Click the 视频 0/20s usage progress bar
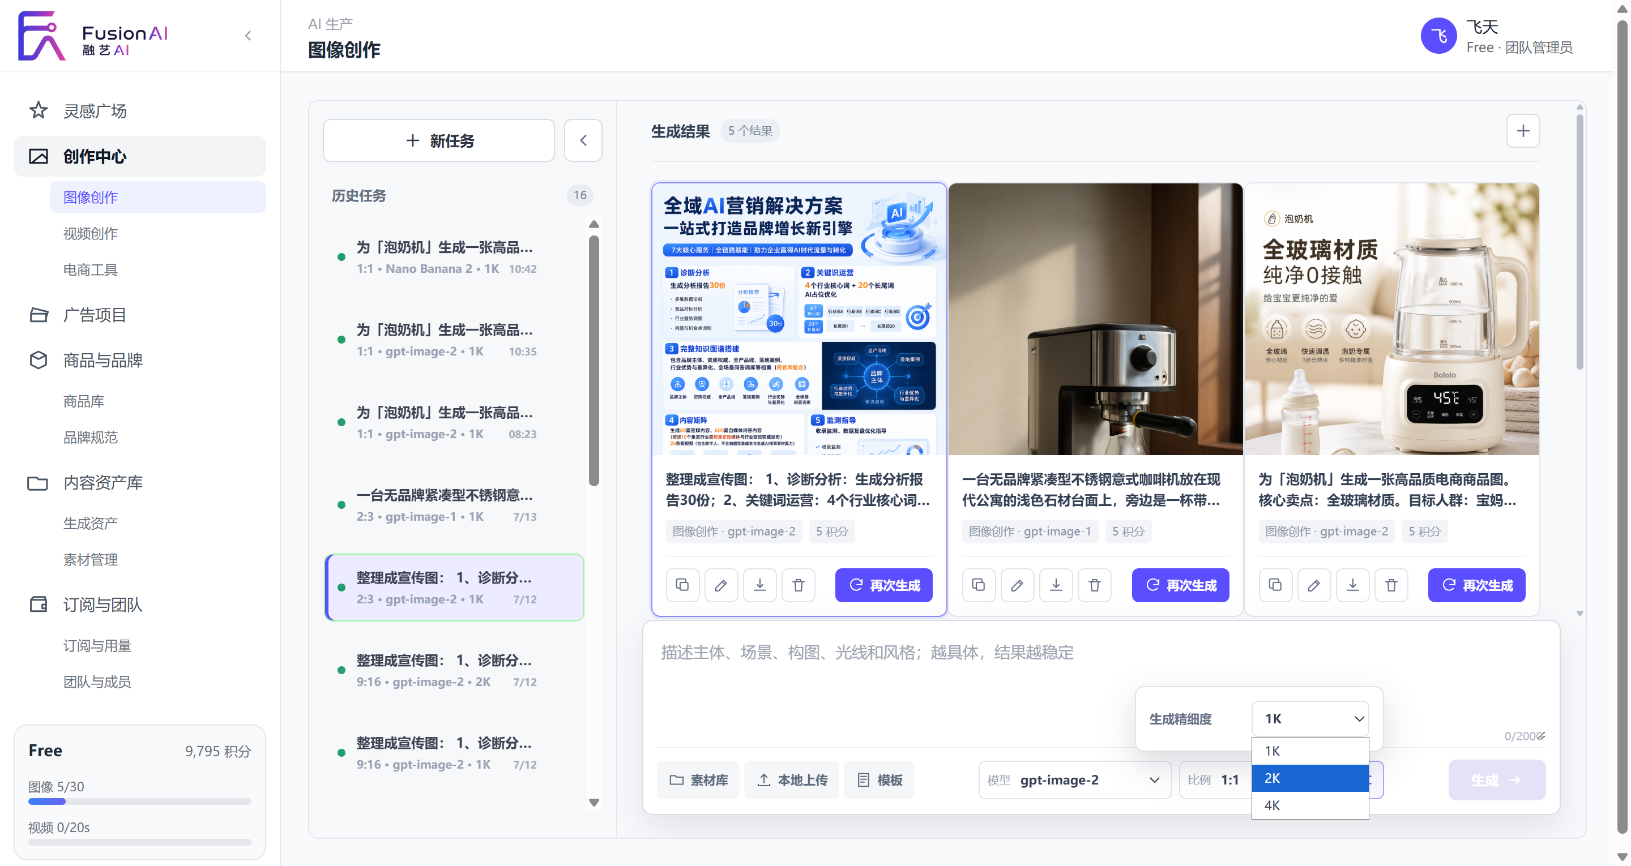Screen dimensions: 1631x866 [139, 842]
